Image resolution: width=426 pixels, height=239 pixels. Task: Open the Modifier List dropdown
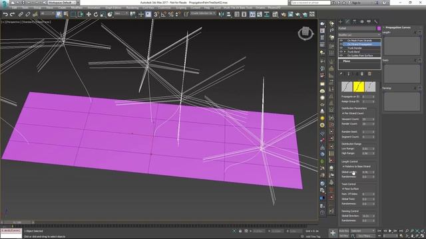[x=359, y=35]
